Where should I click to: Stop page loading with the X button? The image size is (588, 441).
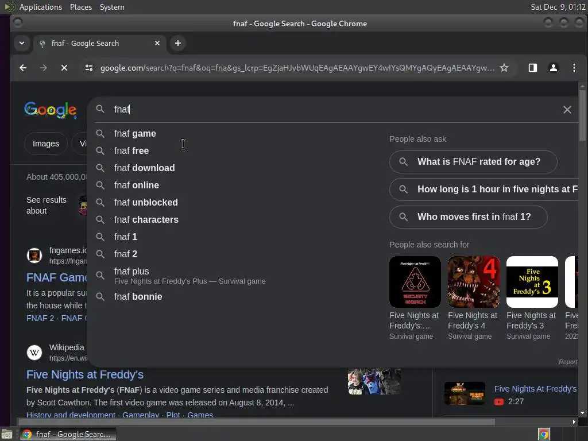[64, 68]
